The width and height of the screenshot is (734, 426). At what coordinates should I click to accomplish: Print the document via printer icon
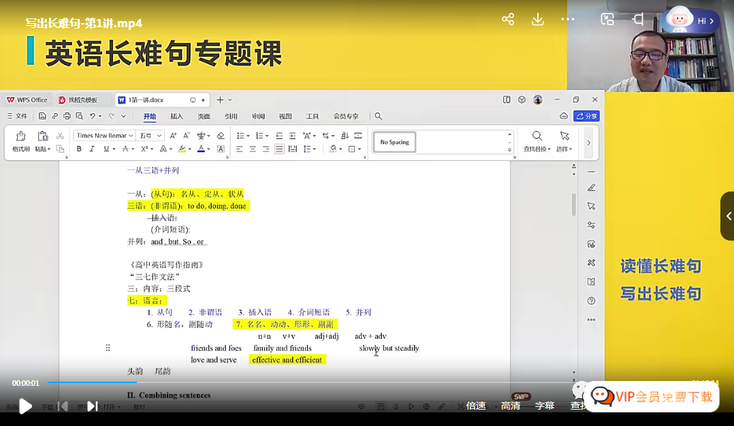pos(67,117)
